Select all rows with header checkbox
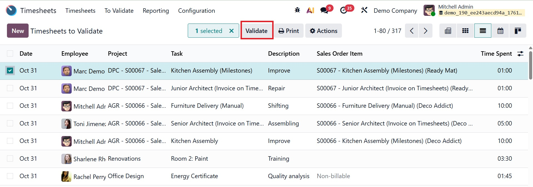 (10, 53)
